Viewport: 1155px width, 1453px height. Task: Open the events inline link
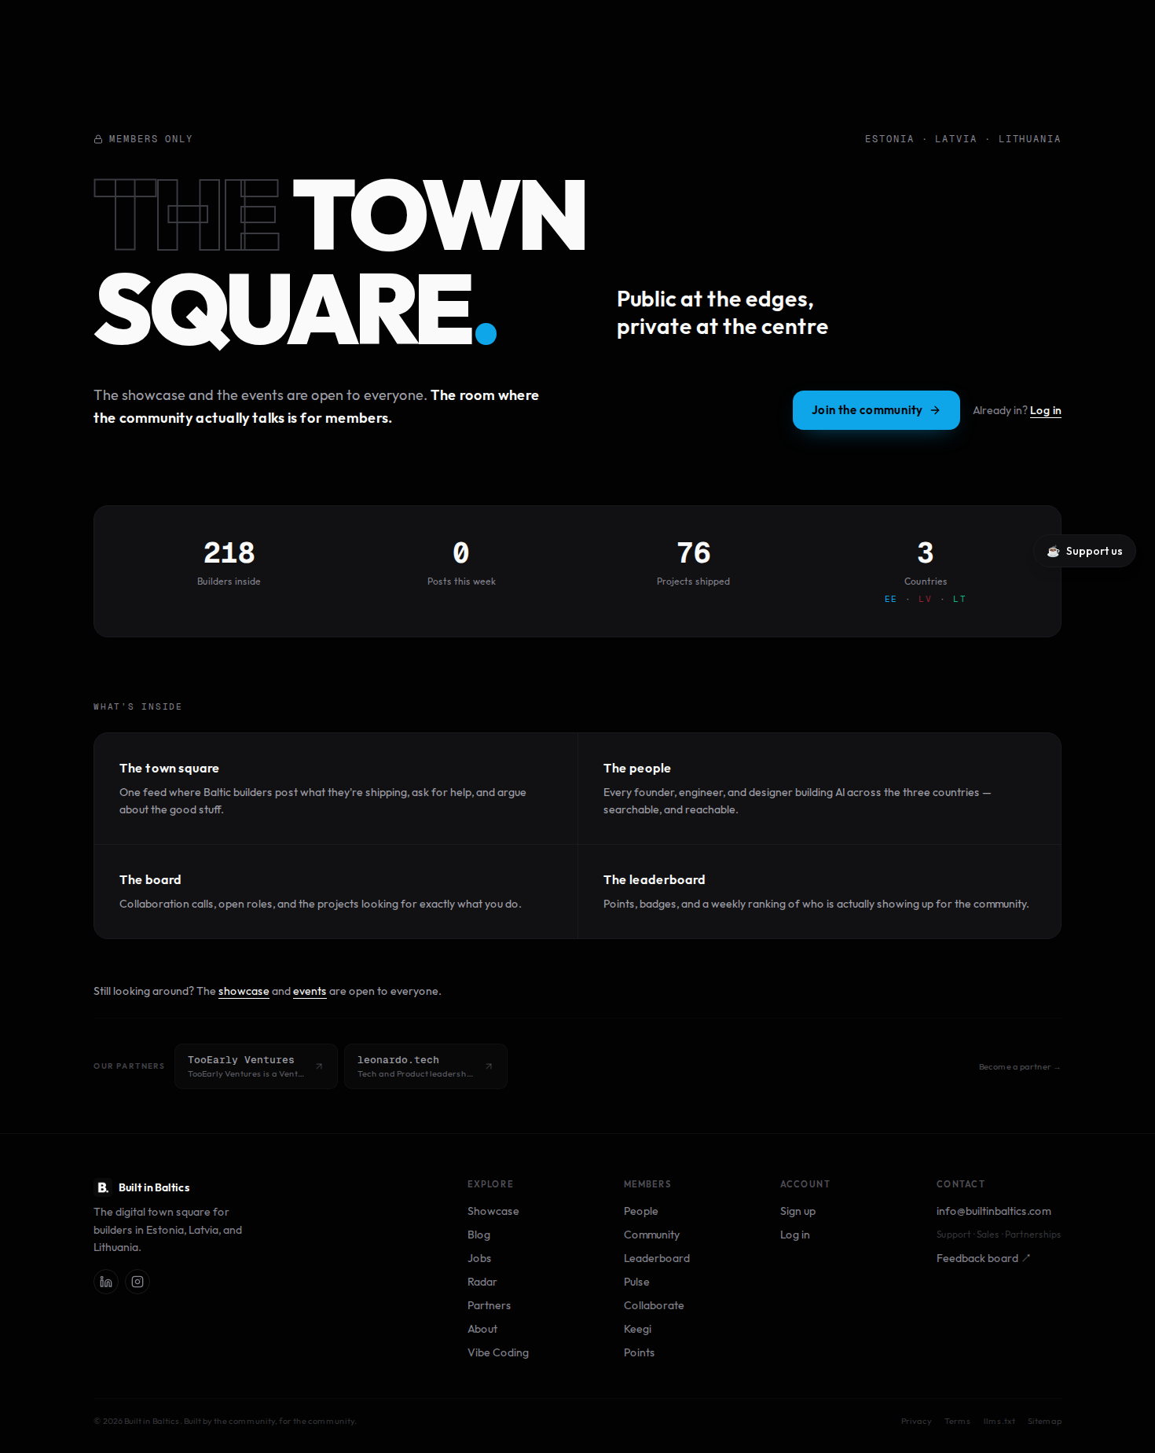click(310, 991)
